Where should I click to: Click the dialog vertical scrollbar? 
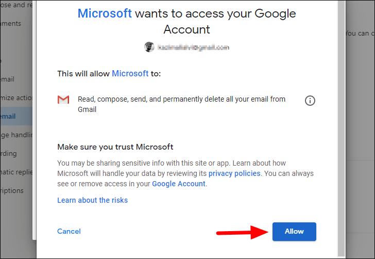tap(342, 128)
